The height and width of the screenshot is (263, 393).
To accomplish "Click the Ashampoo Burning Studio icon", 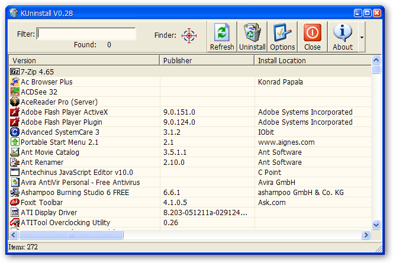I will click(15, 192).
